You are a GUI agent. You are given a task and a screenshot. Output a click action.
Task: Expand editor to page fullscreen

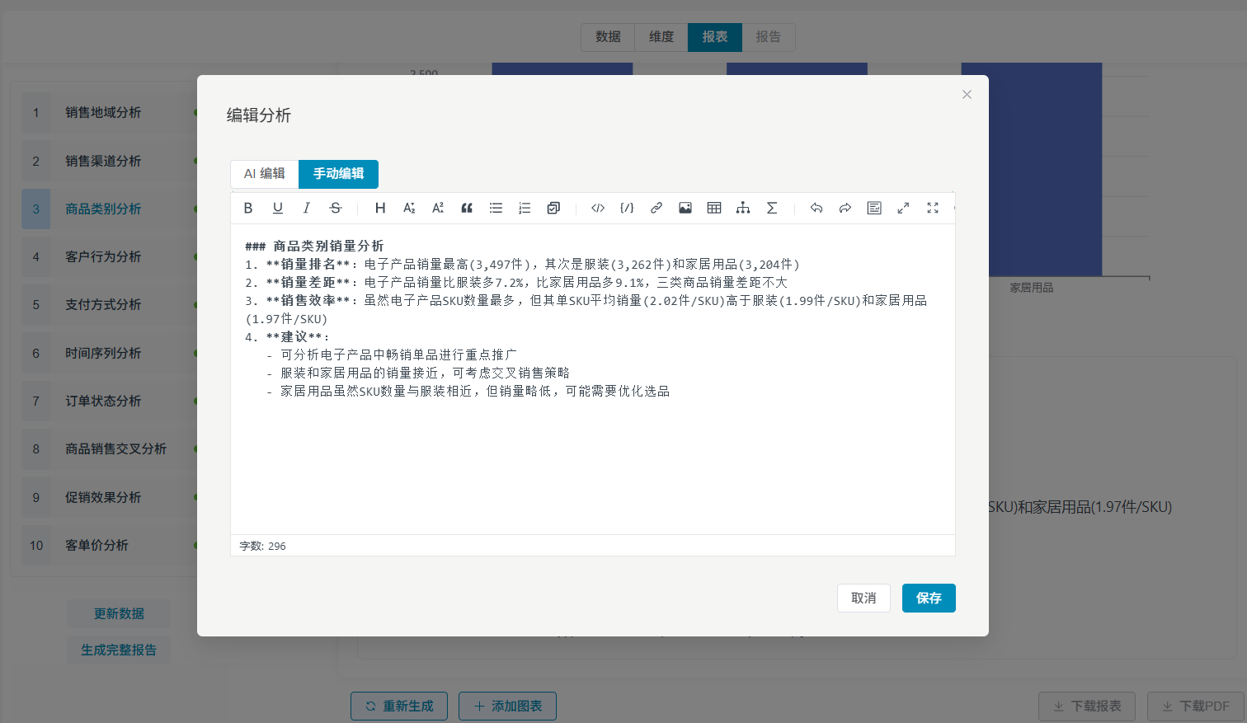(x=903, y=208)
